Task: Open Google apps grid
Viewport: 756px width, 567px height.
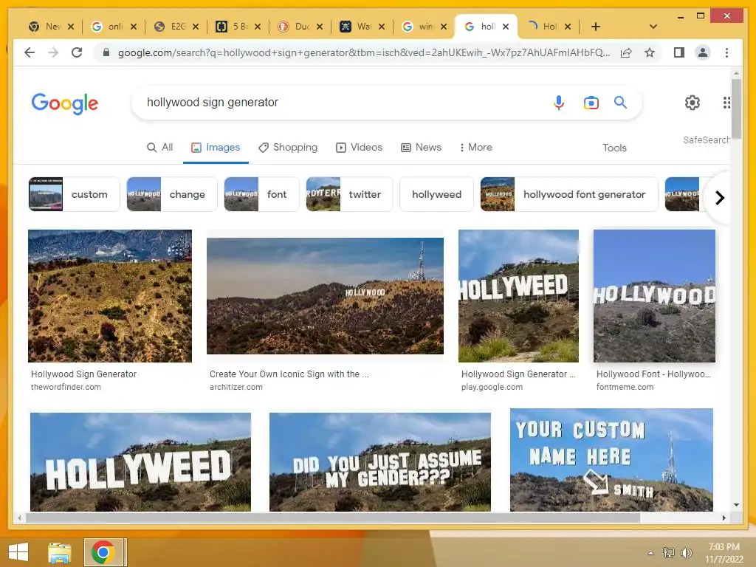Action: (726, 102)
